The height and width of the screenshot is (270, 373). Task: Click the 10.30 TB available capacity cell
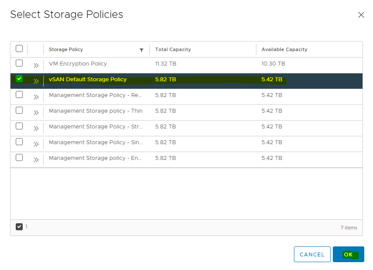click(273, 64)
